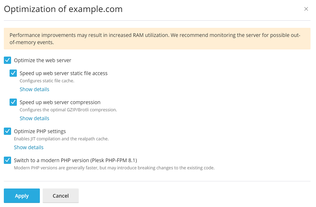This screenshot has width=316, height=207.
Task: Show details for static file cache
Action: (x=34, y=89)
